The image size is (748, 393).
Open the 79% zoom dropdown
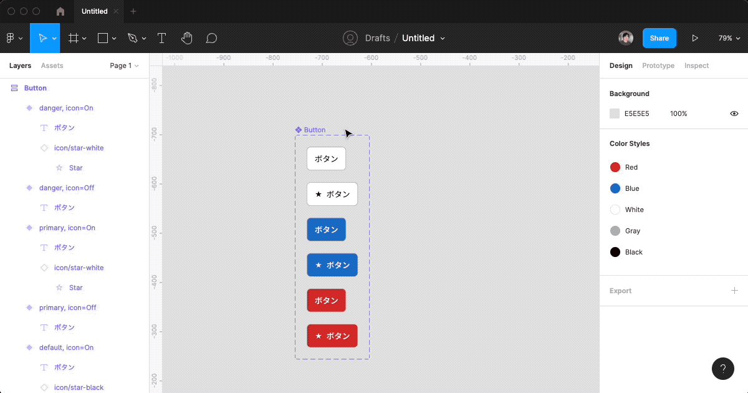click(x=729, y=38)
